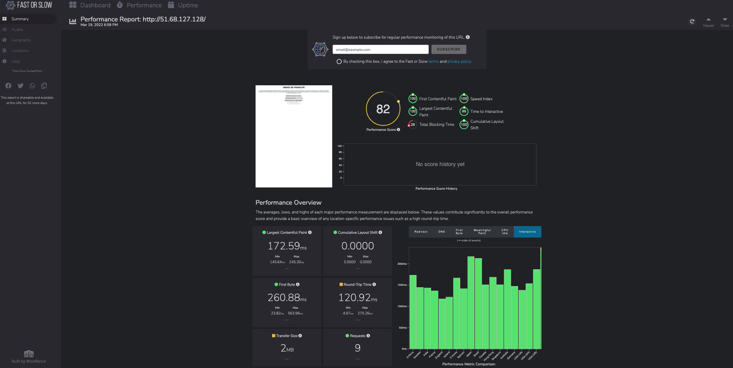Image resolution: width=733 pixels, height=368 pixels.
Task: Go to the Newer report arrow
Action: click(708, 20)
